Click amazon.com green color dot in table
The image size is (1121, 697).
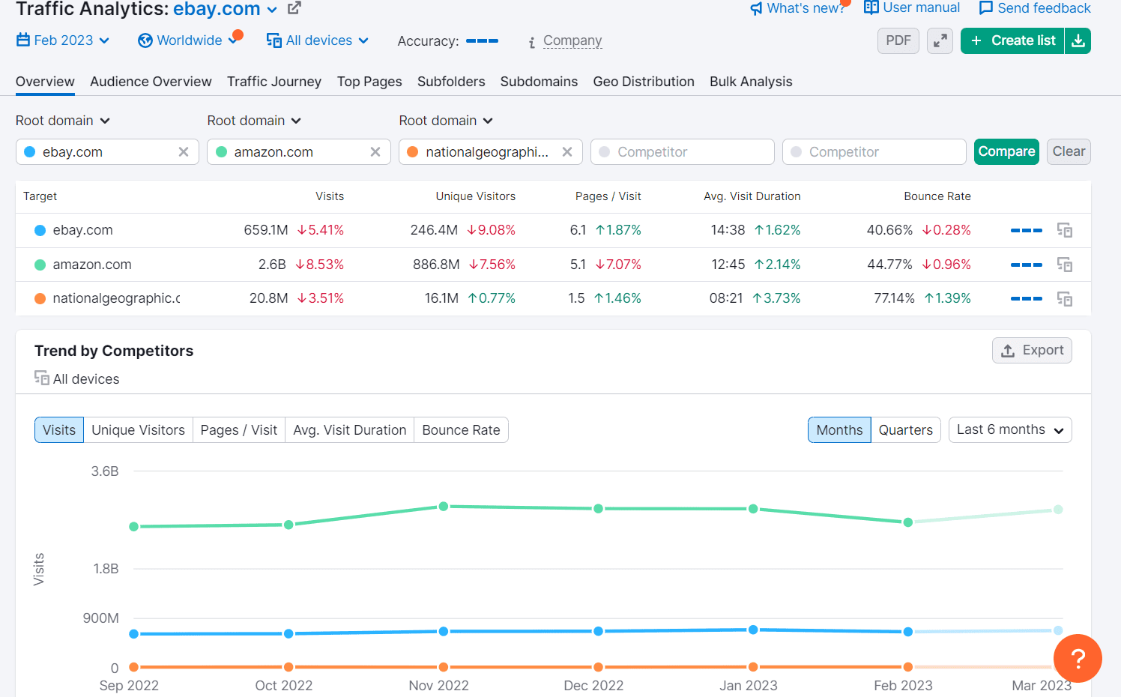[x=40, y=265]
